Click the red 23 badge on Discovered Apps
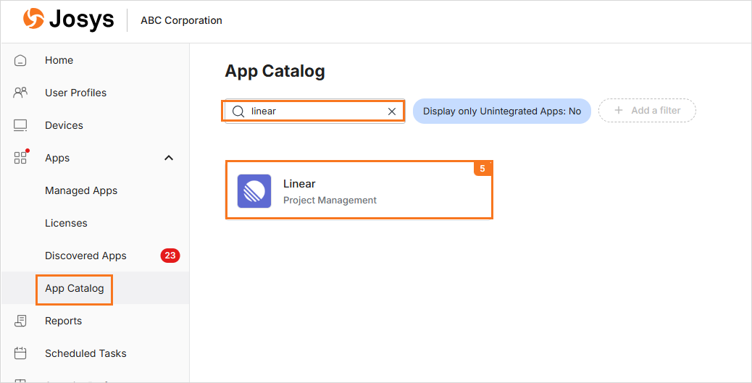The width and height of the screenshot is (752, 383). pos(170,256)
